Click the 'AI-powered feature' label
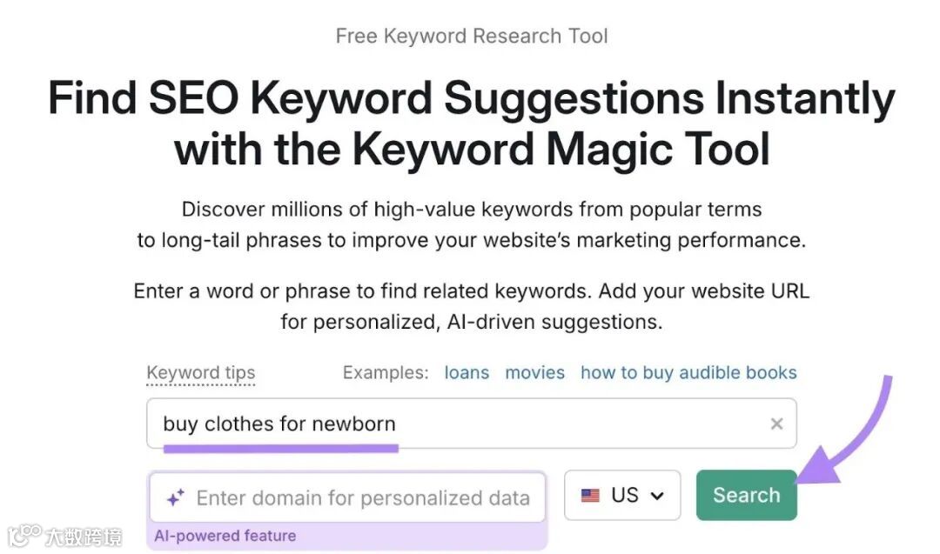Image resolution: width=940 pixels, height=554 pixels. (x=225, y=536)
